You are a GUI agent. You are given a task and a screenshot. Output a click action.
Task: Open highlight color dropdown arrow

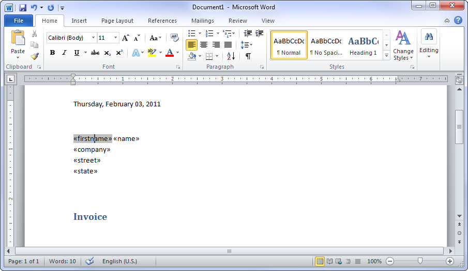click(161, 53)
